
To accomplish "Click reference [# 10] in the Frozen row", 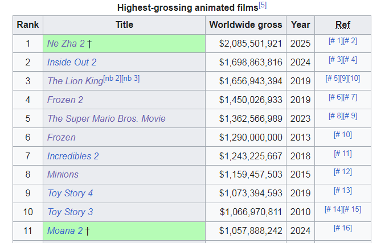I will pos(343,134).
